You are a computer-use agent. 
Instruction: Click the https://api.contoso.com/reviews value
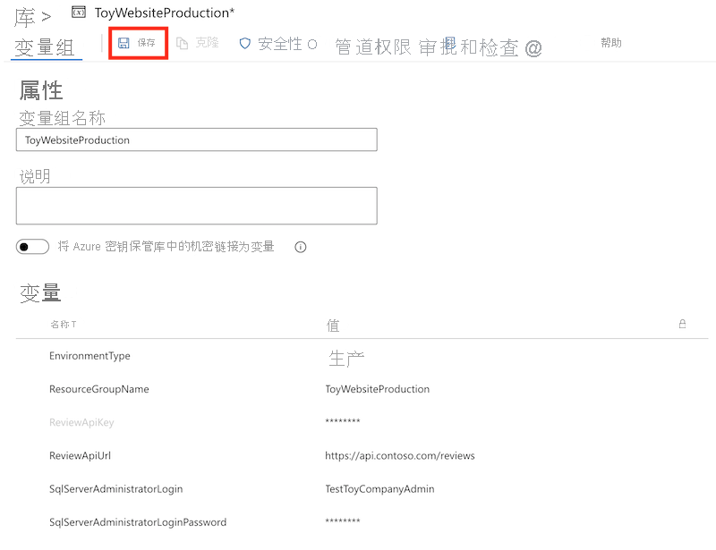[400, 455]
